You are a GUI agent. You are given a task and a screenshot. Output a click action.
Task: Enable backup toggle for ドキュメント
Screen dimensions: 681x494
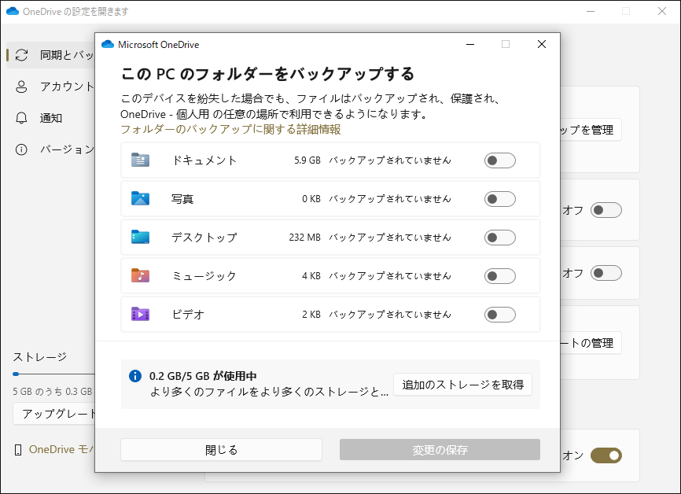click(500, 160)
